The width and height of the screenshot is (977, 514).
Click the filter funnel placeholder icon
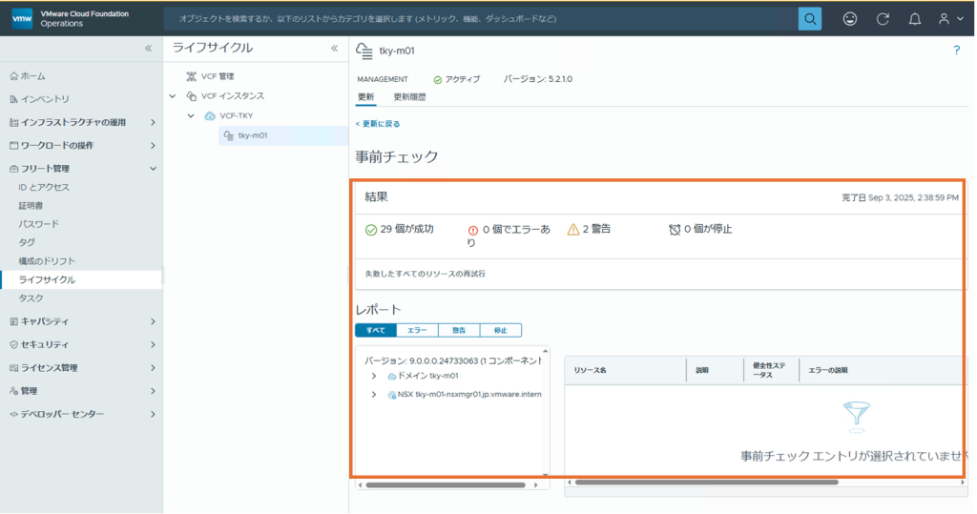(x=857, y=417)
